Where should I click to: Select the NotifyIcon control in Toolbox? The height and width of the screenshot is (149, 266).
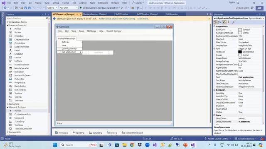tap(19, 72)
